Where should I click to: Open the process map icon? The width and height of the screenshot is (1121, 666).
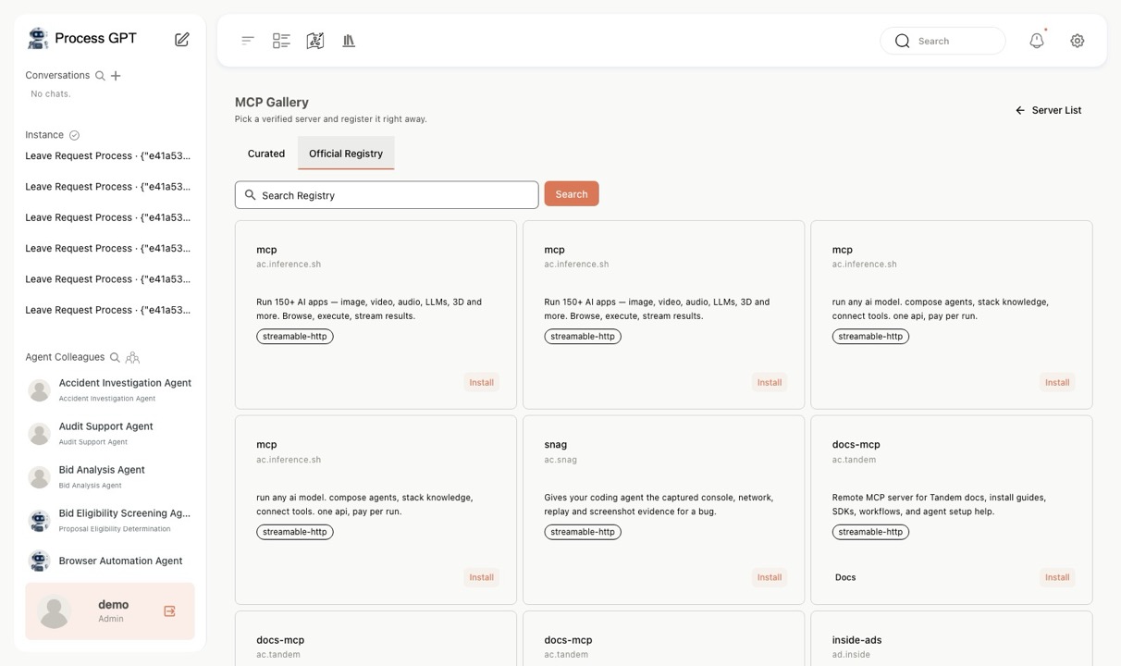point(315,41)
